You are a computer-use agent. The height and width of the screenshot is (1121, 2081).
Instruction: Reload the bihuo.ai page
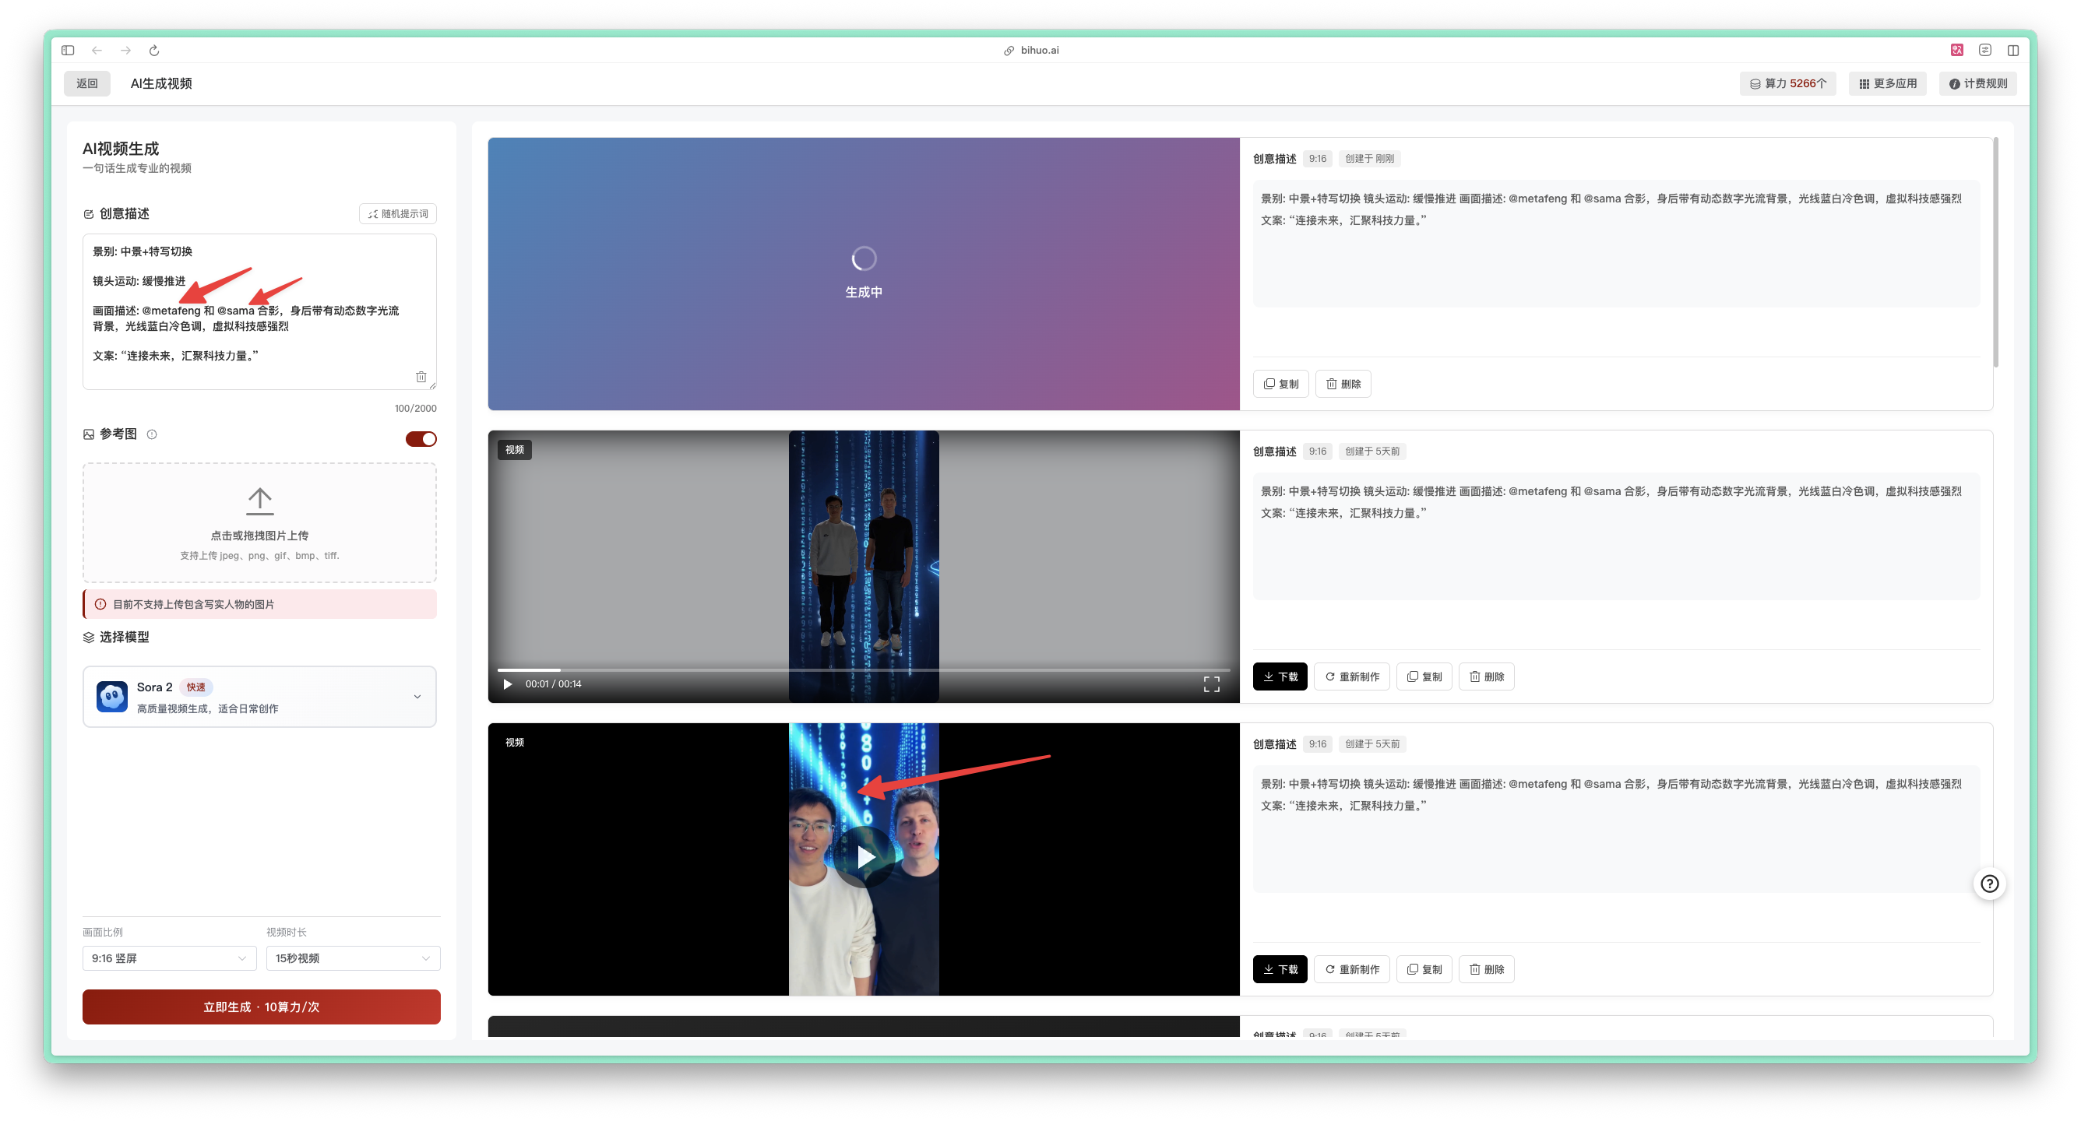pos(154,50)
